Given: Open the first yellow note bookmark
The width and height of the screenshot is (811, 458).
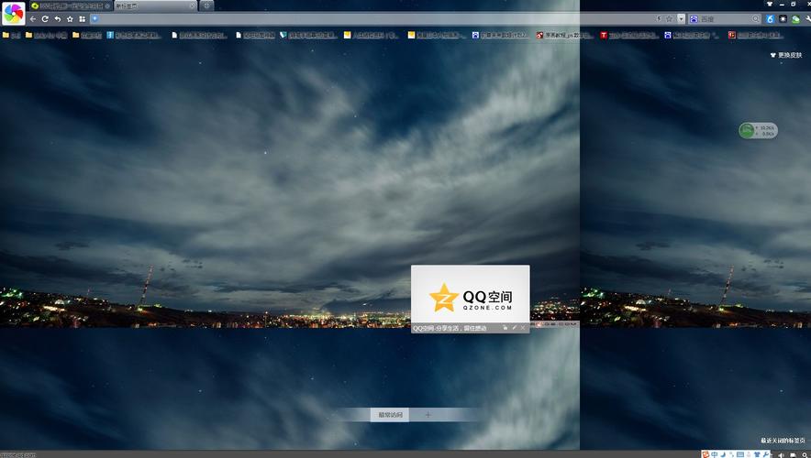Looking at the screenshot, I should (372, 35).
